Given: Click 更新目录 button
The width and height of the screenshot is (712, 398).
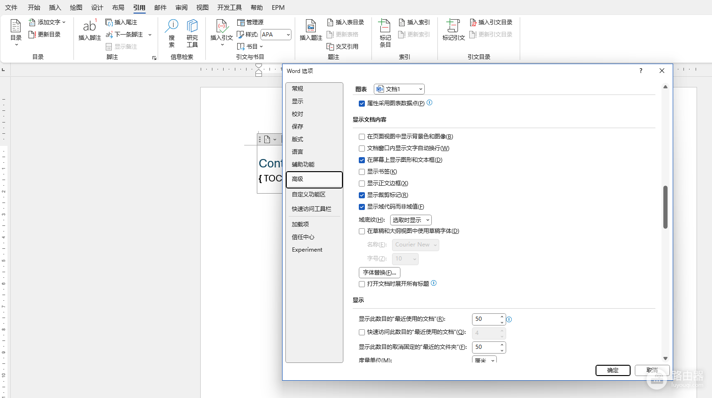Looking at the screenshot, I should 44,35.
